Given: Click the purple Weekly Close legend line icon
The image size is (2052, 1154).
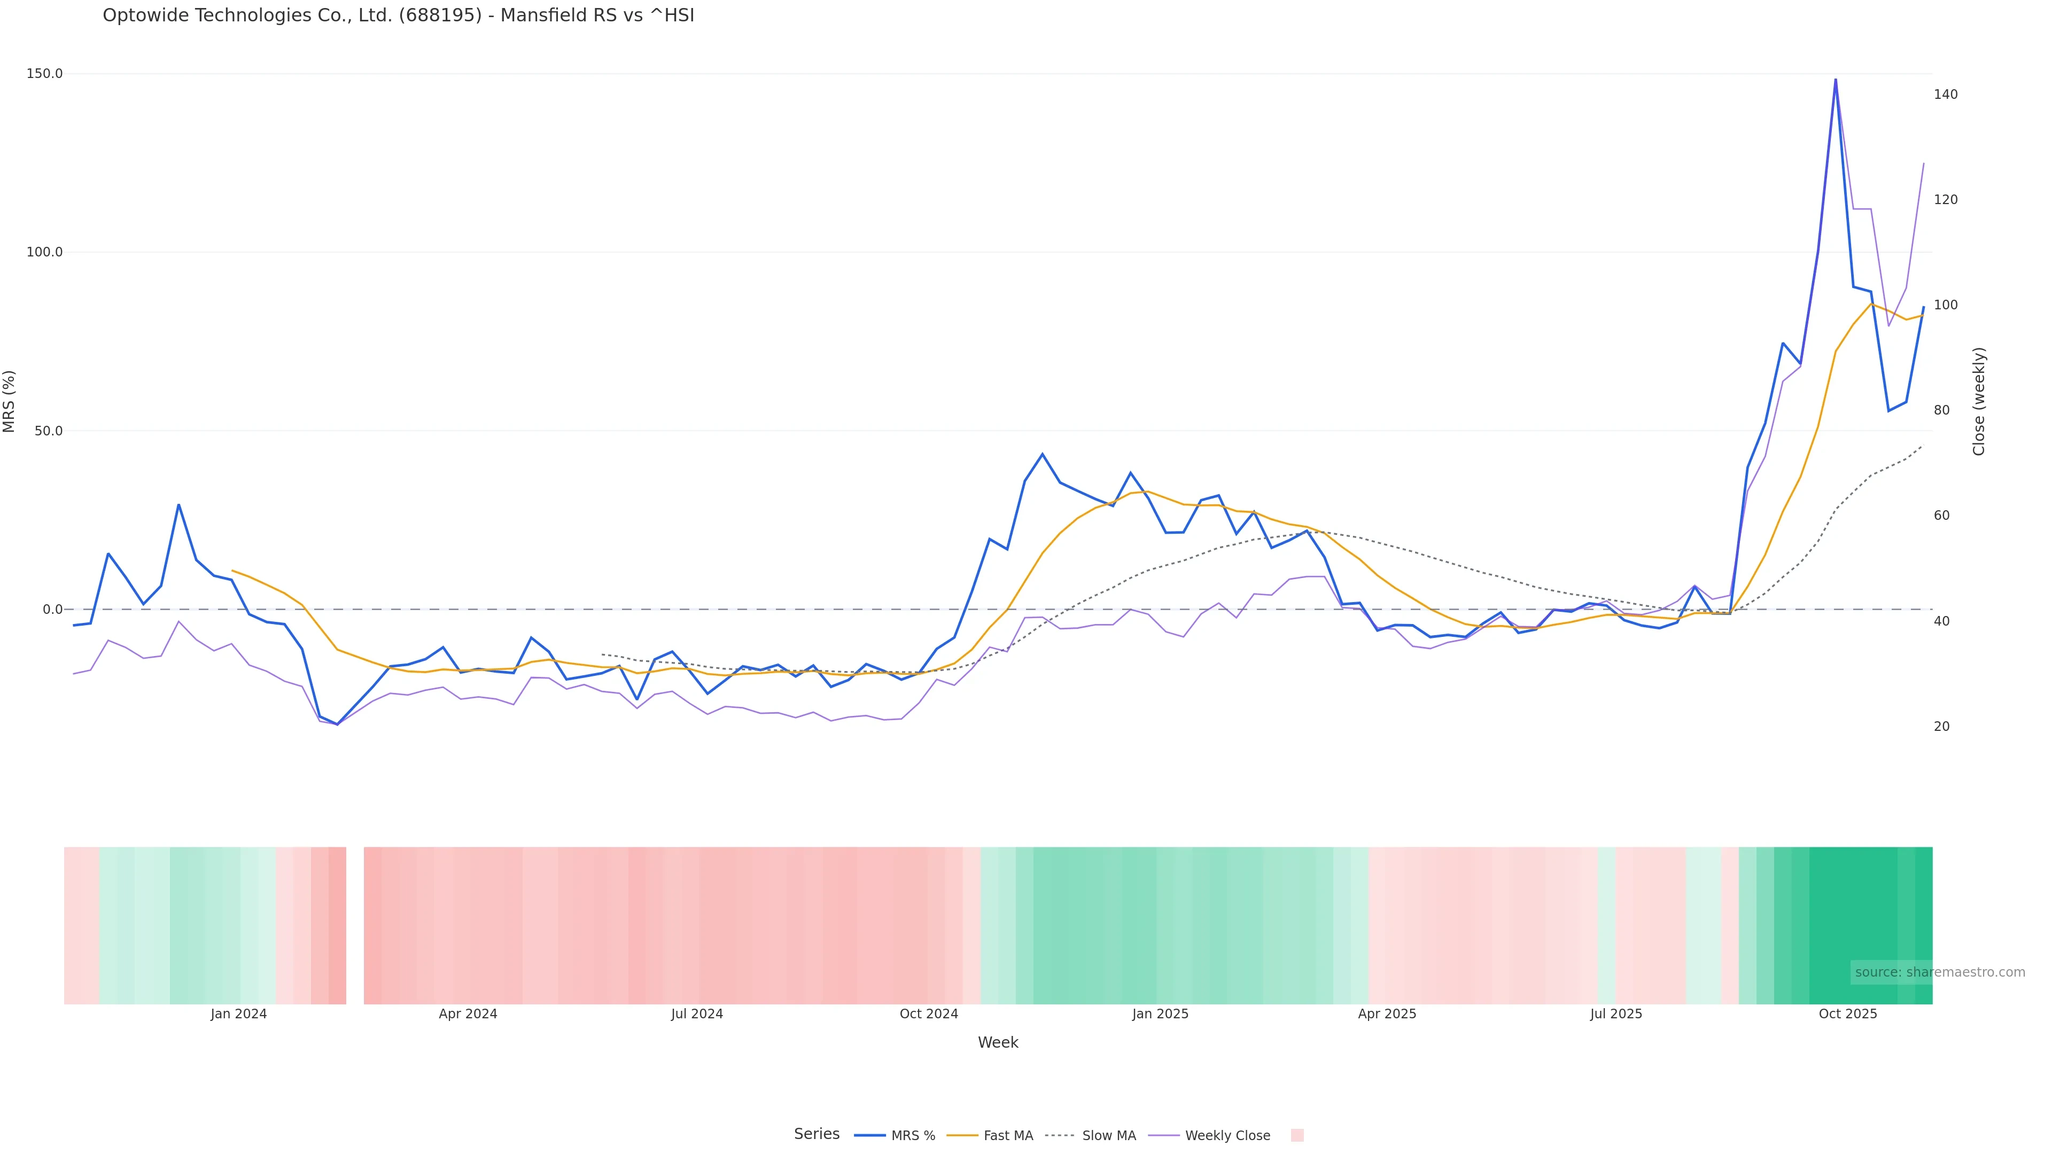Looking at the screenshot, I should [x=1164, y=1136].
